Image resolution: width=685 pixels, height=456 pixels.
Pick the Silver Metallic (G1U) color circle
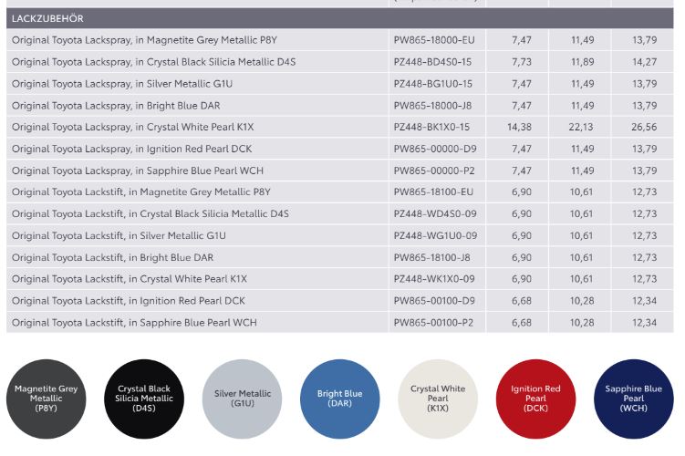243,399
